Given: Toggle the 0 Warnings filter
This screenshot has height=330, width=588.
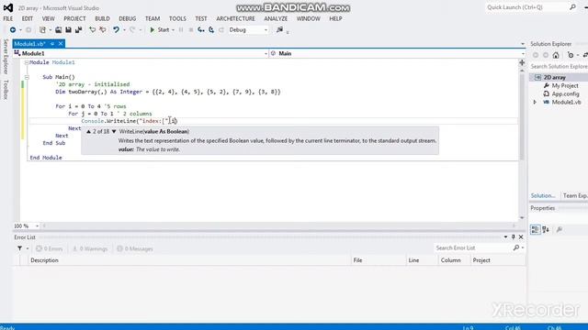Looking at the screenshot, I should 90,248.
